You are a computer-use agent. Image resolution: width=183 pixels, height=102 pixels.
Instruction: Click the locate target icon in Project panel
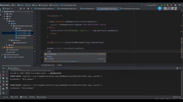pos(21,8)
